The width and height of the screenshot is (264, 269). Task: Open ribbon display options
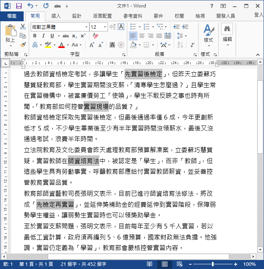[x=223, y=6]
